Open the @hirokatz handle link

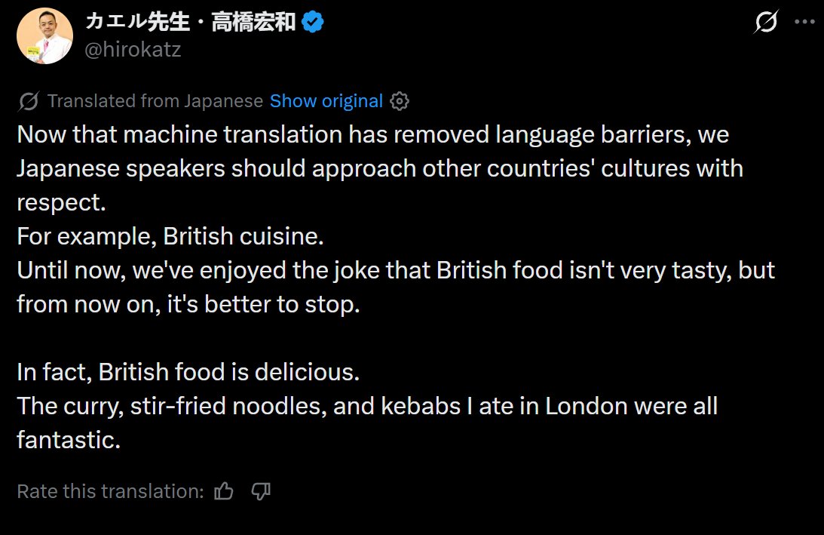coord(133,50)
